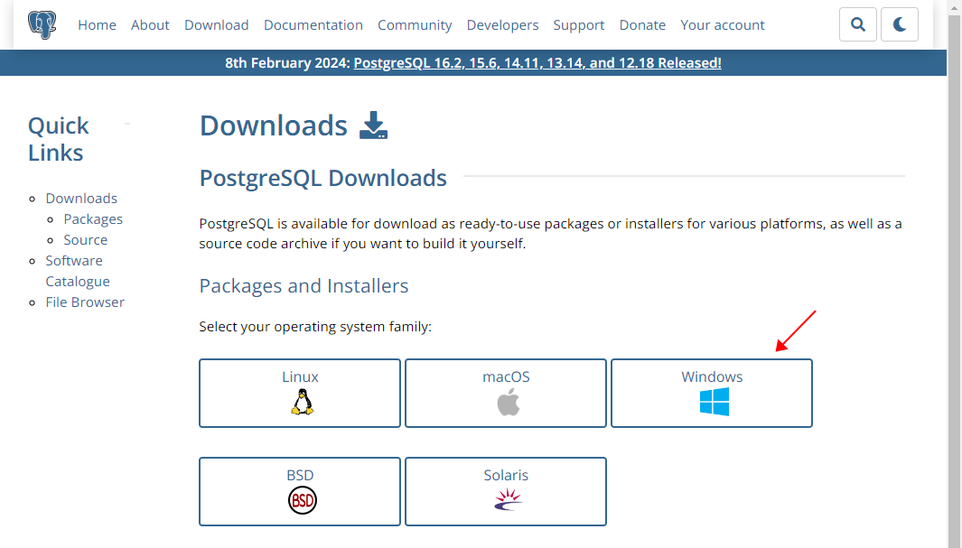Select Source in Quick Links
The image size is (962, 548).
click(85, 240)
